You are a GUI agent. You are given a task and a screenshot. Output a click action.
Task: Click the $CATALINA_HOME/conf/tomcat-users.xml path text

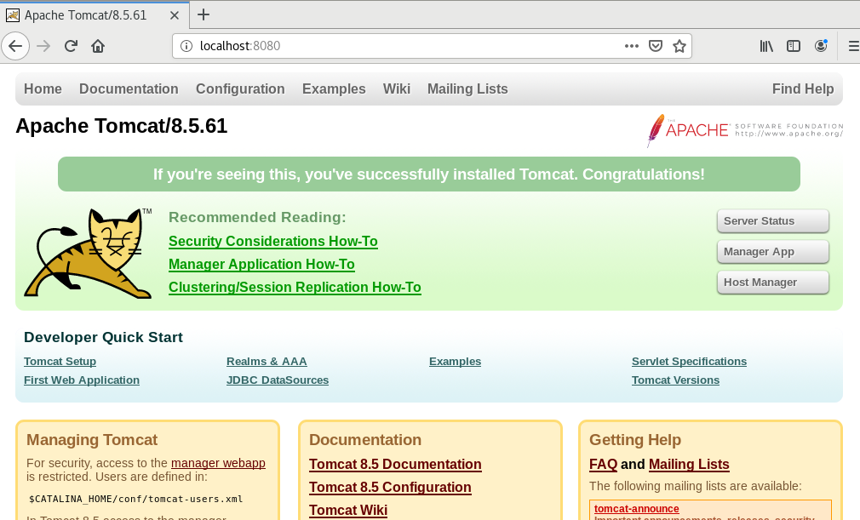[136, 500]
